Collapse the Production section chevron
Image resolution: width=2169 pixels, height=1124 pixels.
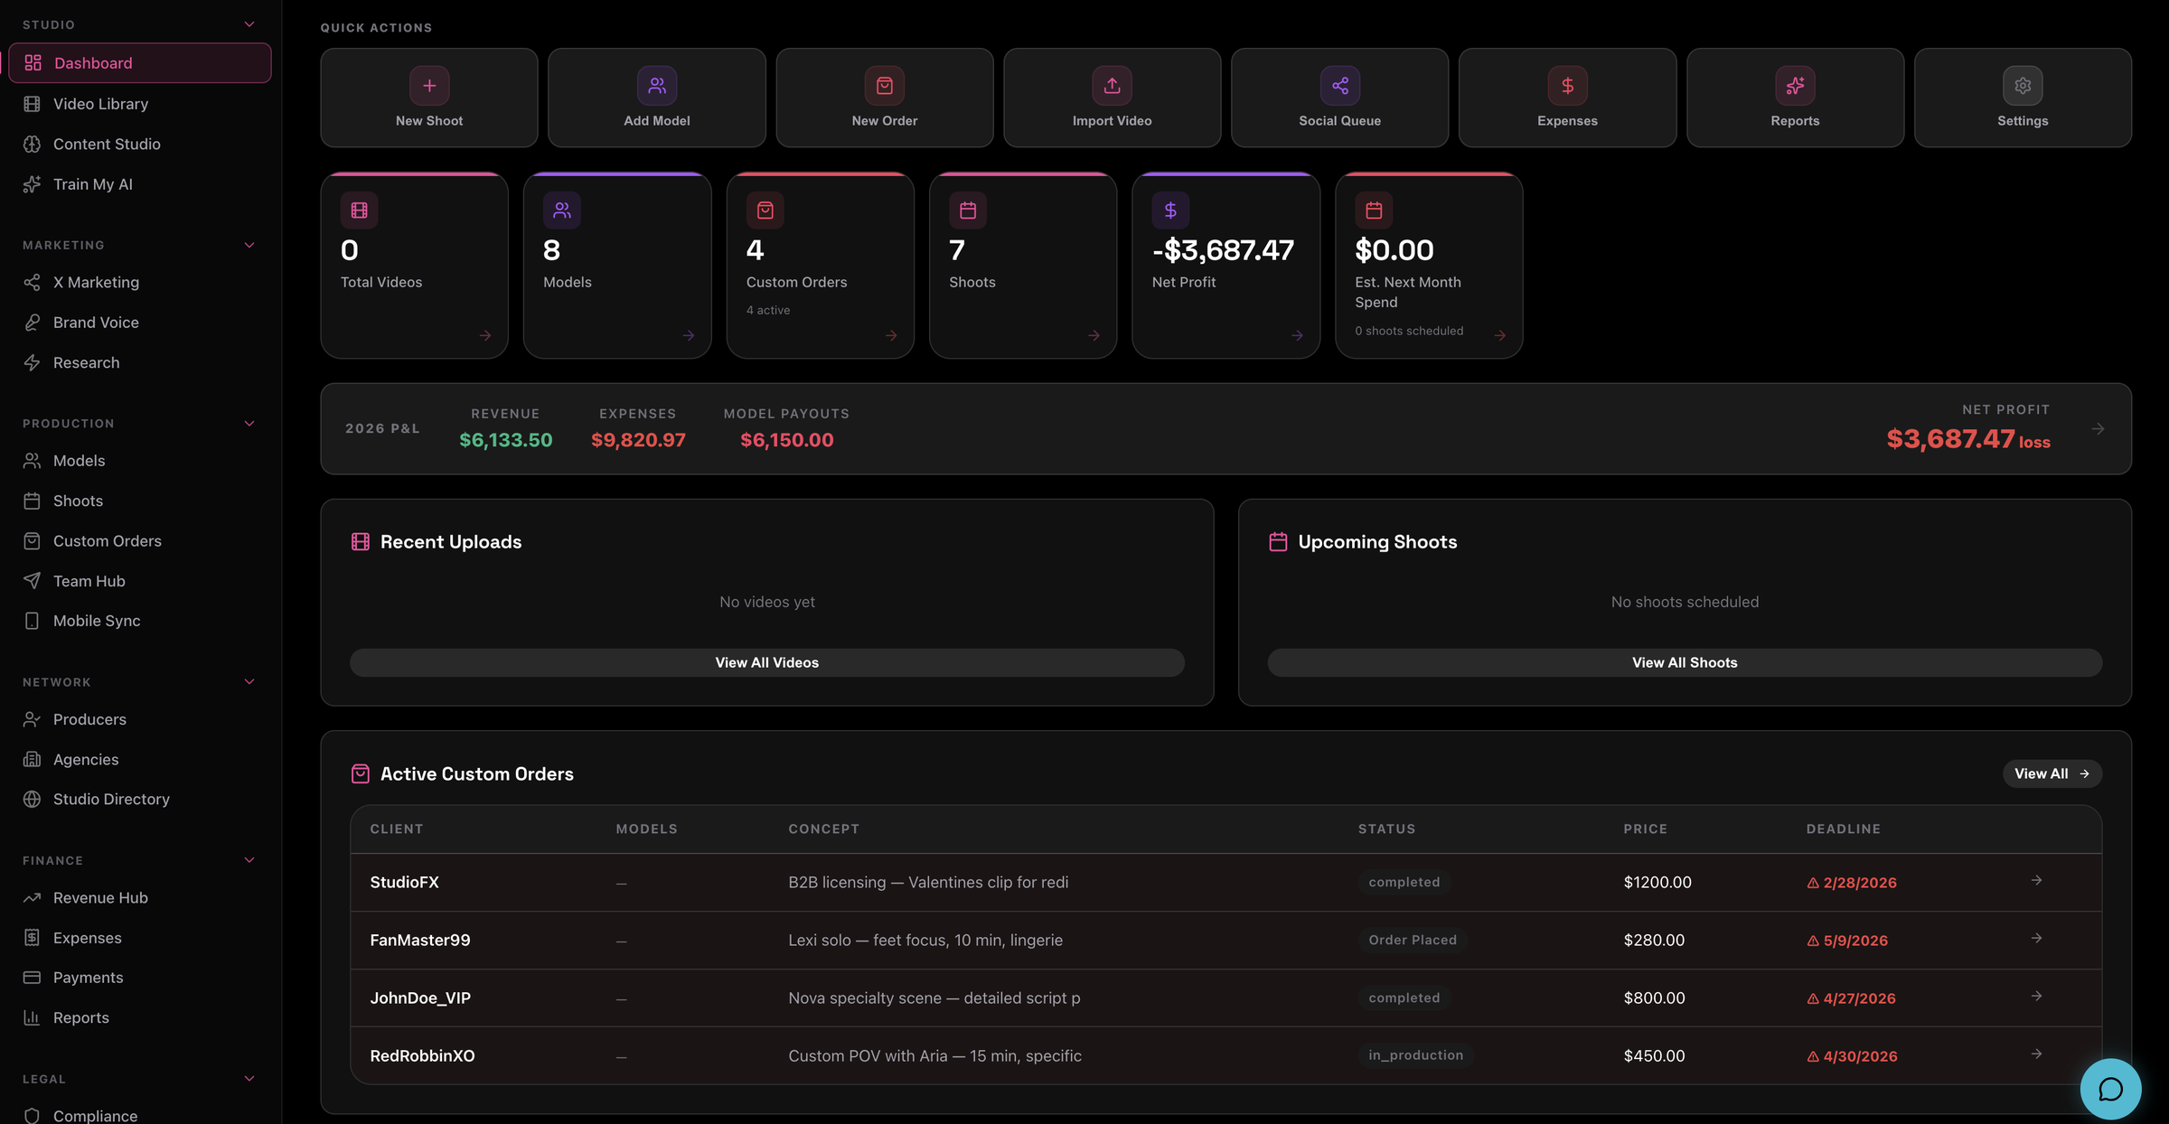pyautogui.click(x=249, y=423)
